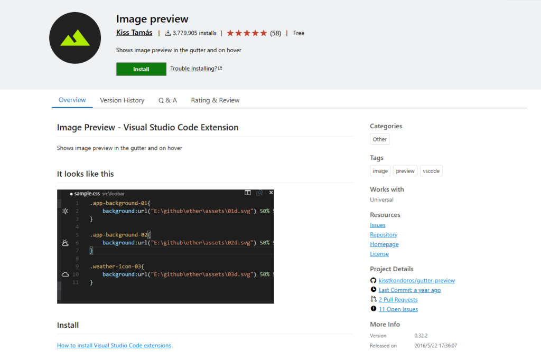The width and height of the screenshot is (541, 352).
Task: Click the pull request icon
Action: pyautogui.click(x=374, y=300)
